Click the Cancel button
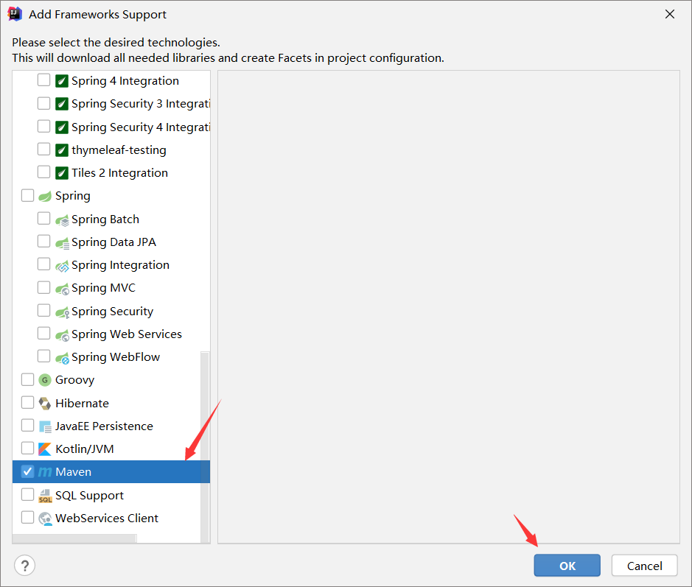The width and height of the screenshot is (692, 587). point(644,566)
